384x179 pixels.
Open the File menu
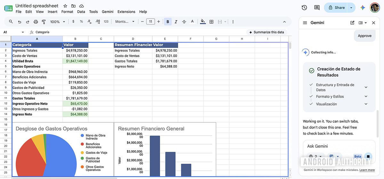point(19,12)
